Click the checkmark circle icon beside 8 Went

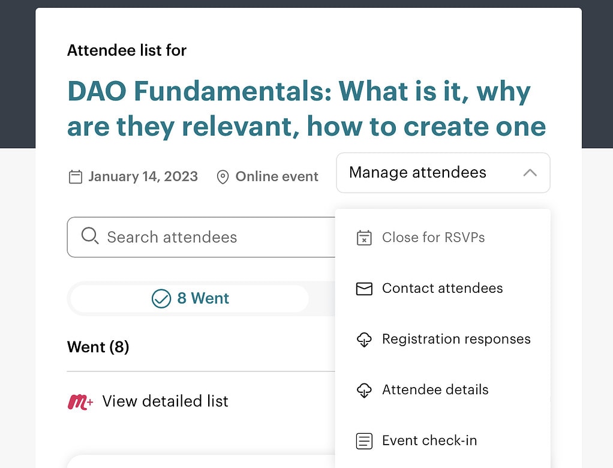161,298
